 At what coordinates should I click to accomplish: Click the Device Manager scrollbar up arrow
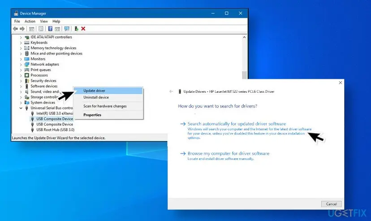(244, 37)
